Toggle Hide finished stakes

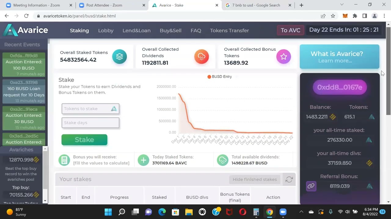point(255,179)
